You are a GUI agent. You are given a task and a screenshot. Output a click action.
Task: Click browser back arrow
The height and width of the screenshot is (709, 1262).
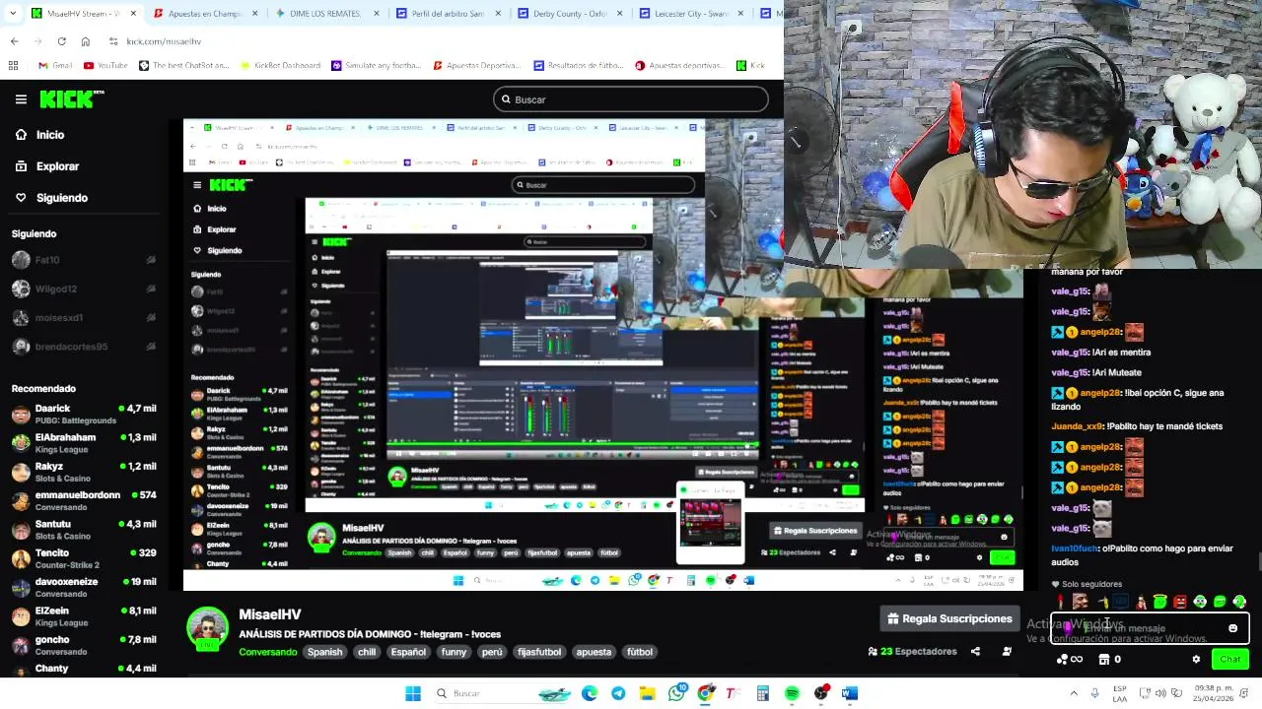[14, 41]
